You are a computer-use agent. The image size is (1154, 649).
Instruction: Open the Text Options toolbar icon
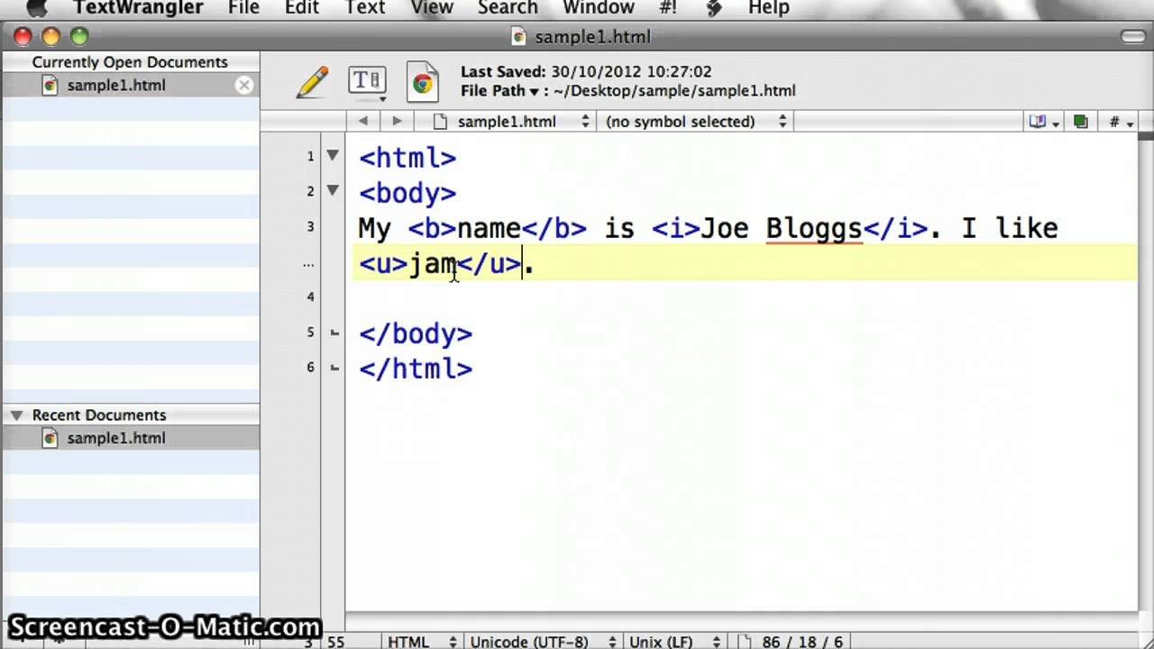click(367, 82)
